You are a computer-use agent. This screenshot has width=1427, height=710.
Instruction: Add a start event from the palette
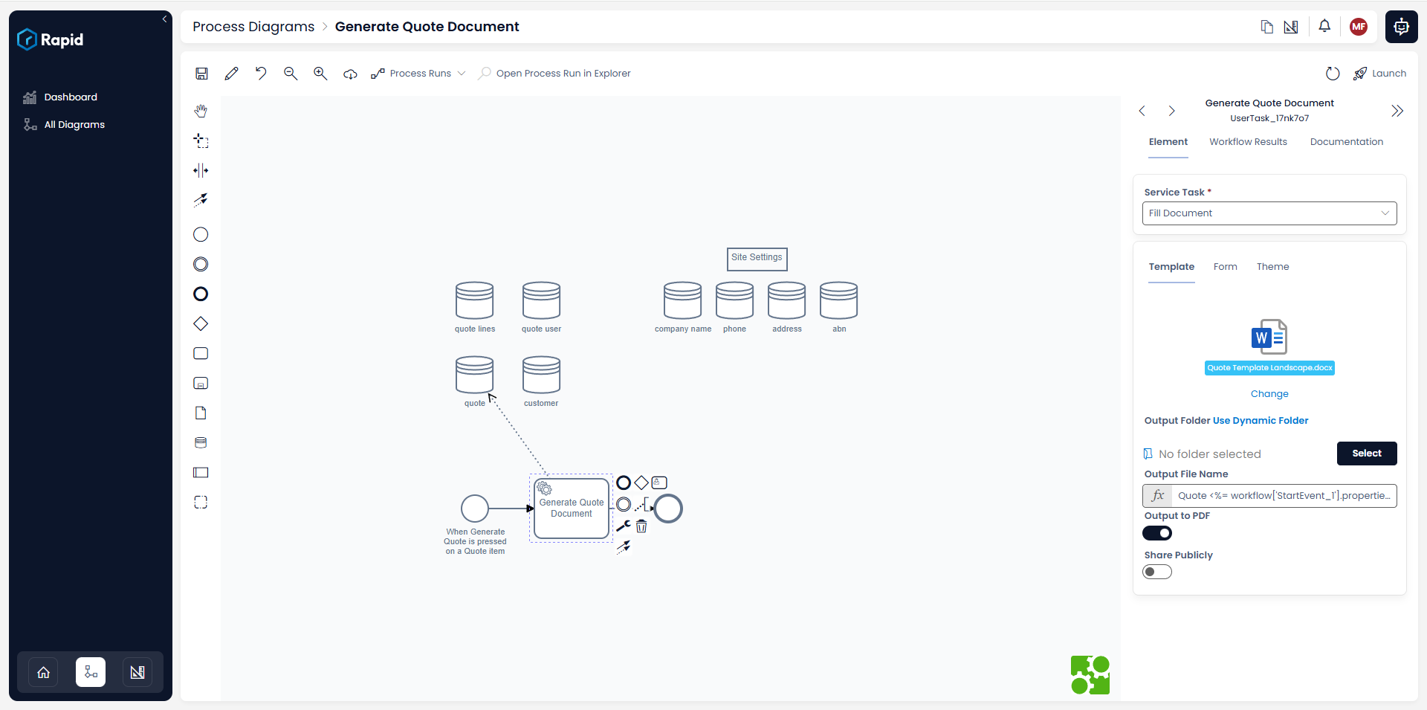[201, 235]
